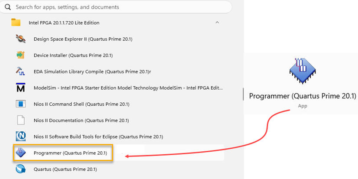Screen dimensions: 358x179
Task: Open Nios II Documentation (Quartus Prime 20.1)
Action: pyautogui.click(x=81, y=120)
